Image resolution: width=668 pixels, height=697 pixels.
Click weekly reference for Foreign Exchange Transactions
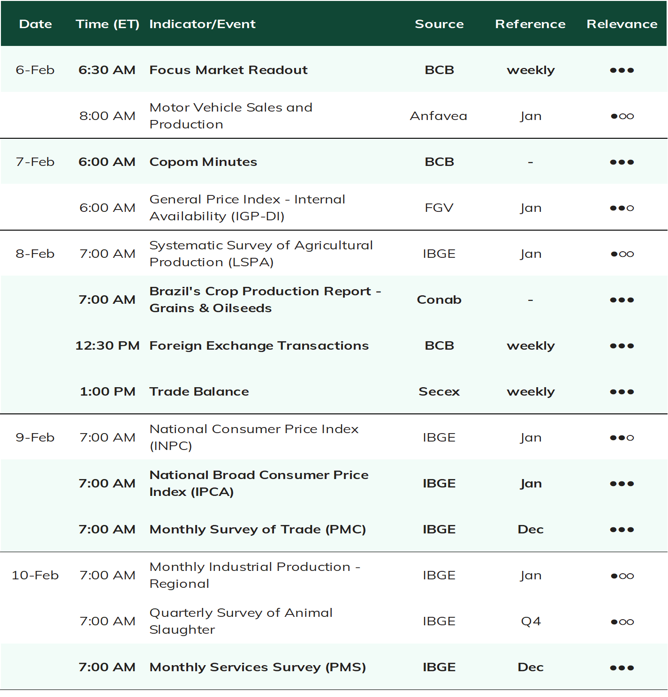coord(531,346)
